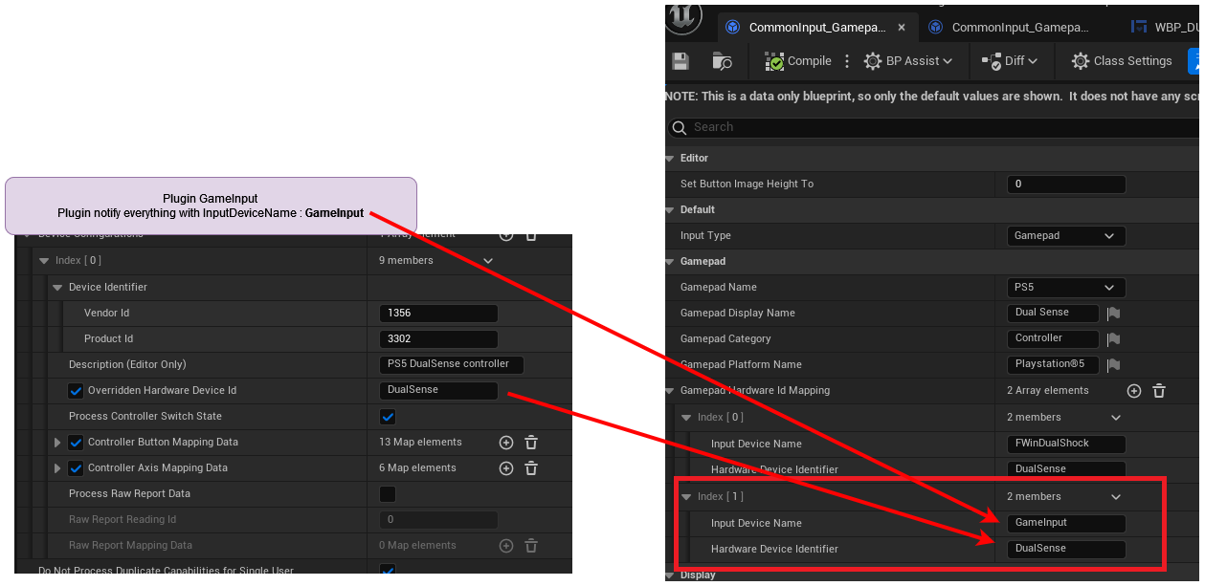Add element to Controller Button Mapping Data
This screenshot has width=1205, height=586.
click(506, 443)
